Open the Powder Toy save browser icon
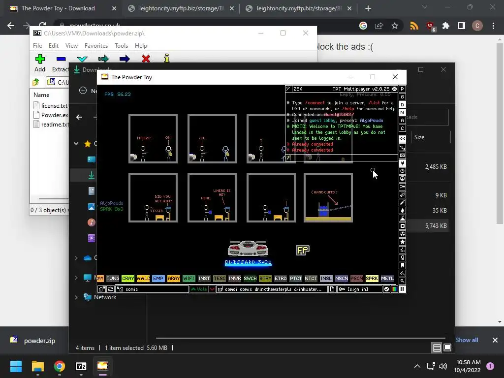The width and height of the screenshot is (504, 378). click(x=101, y=289)
